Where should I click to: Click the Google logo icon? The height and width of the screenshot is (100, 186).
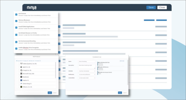[x=21, y=70]
